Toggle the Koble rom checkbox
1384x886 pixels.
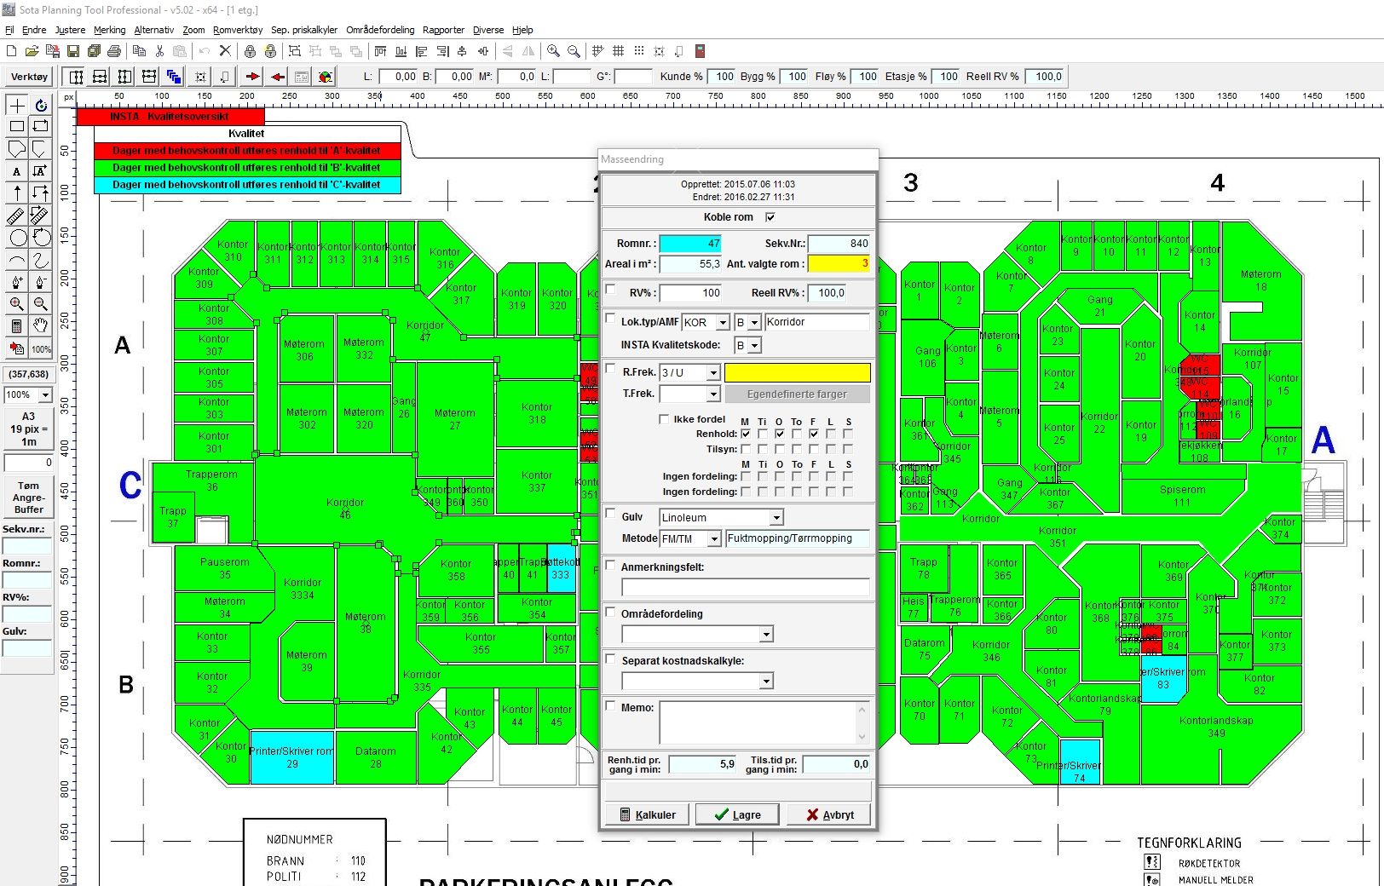tap(770, 217)
